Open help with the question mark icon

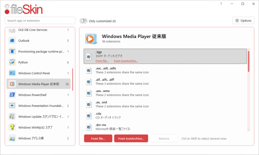point(221,4)
